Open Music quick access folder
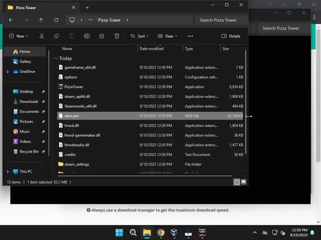This screenshot has height=240, width=321. tap(25, 132)
